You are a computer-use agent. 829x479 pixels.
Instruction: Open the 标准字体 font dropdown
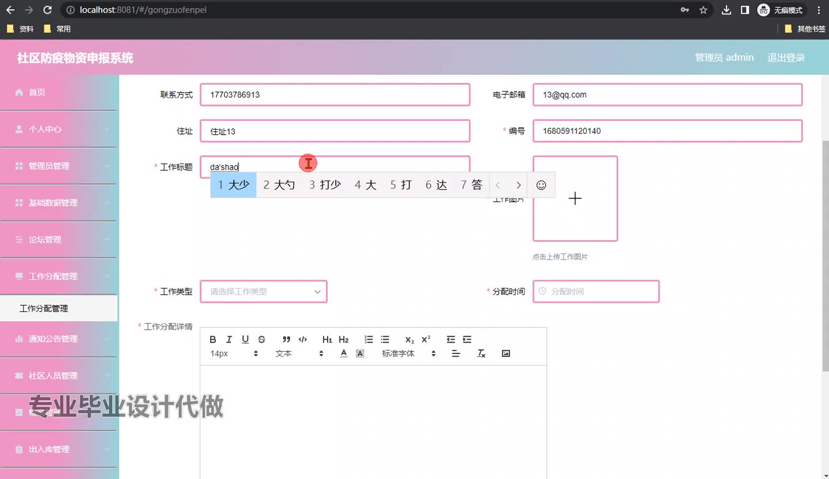pyautogui.click(x=409, y=353)
